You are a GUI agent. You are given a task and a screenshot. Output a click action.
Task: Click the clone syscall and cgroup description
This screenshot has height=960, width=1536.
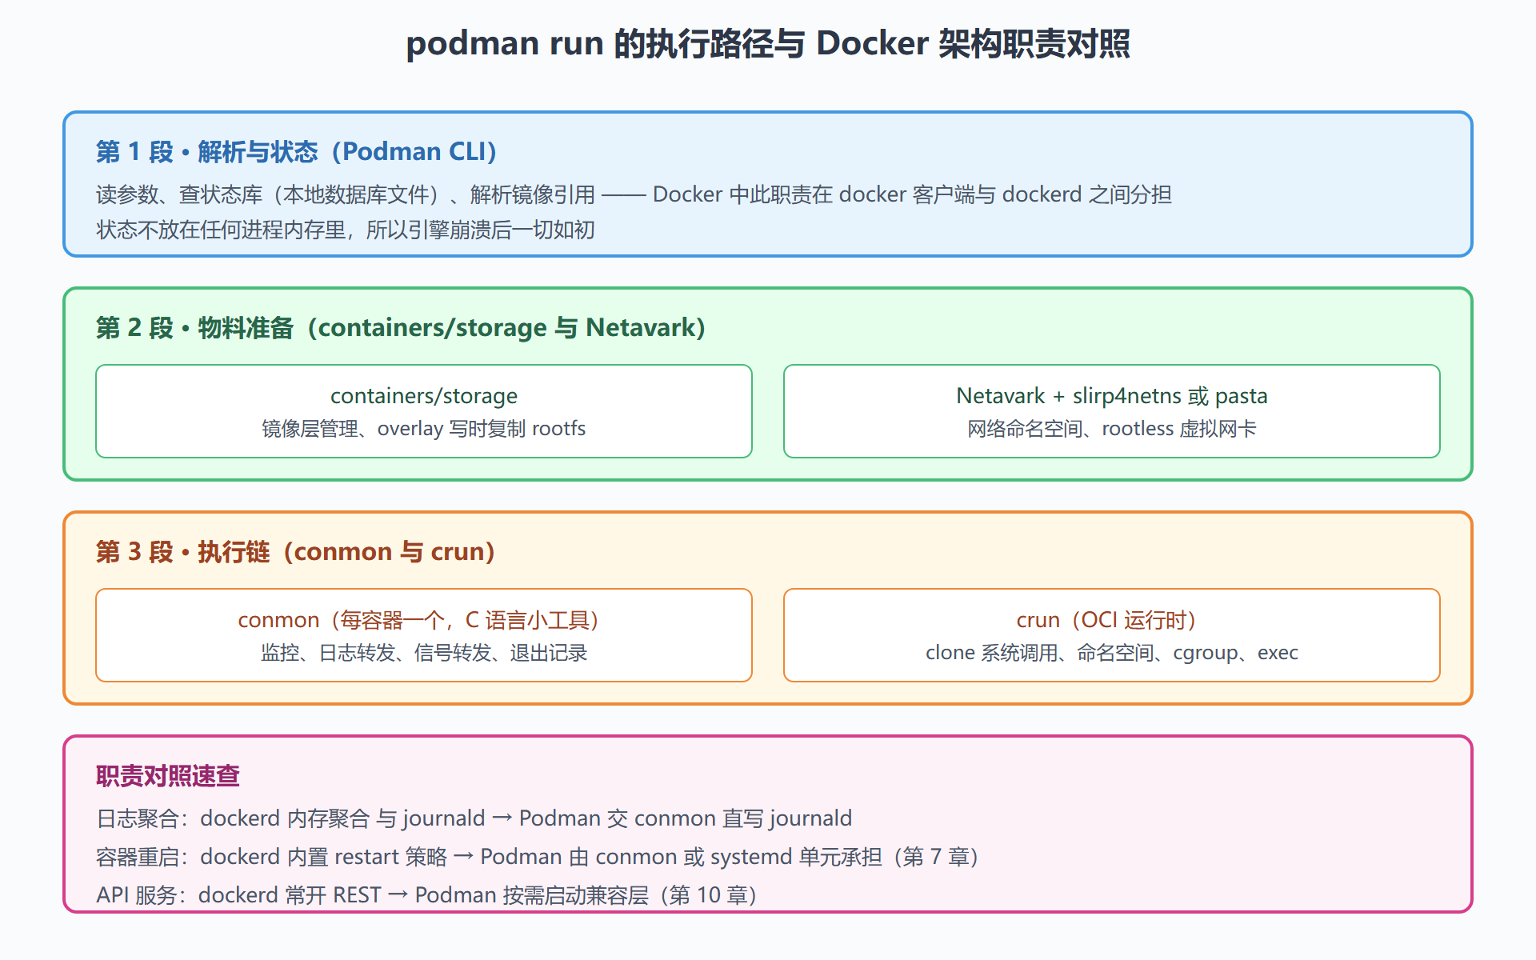[x=1112, y=653]
